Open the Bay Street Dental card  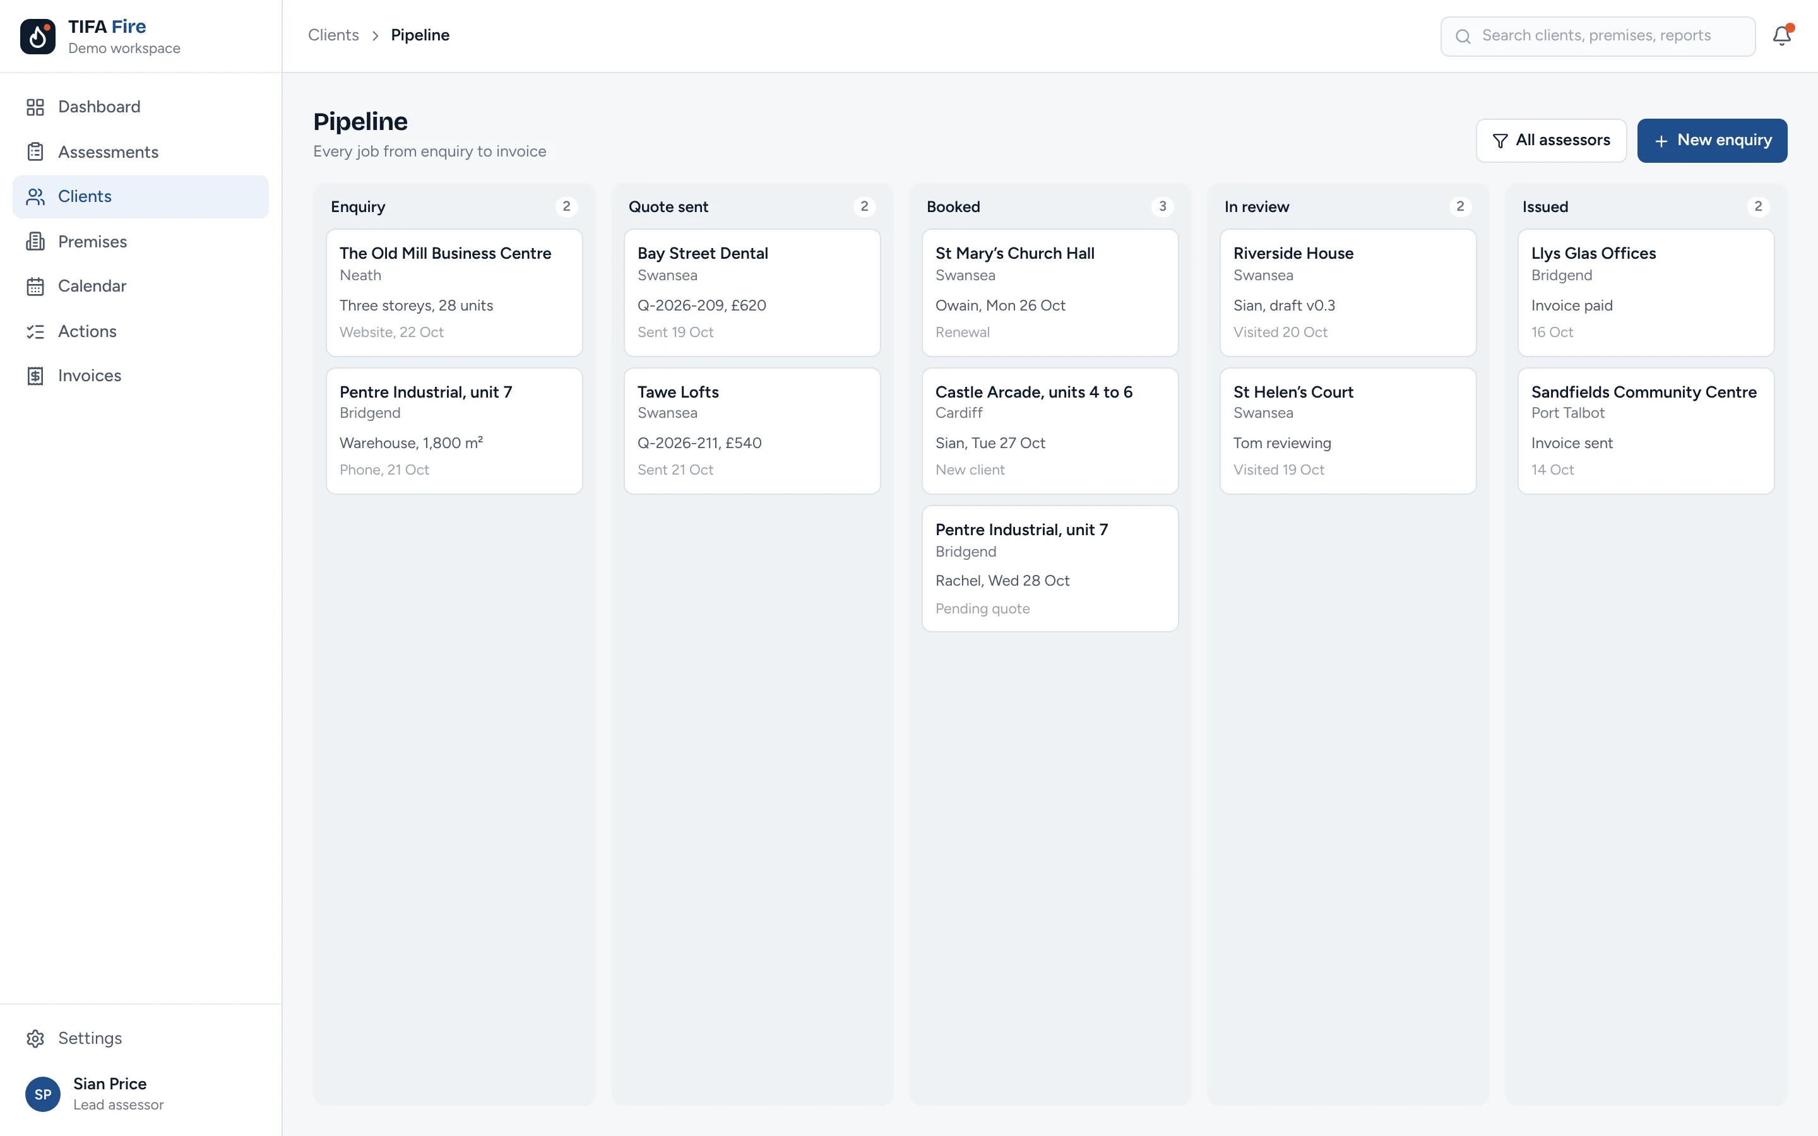pyautogui.click(x=752, y=292)
